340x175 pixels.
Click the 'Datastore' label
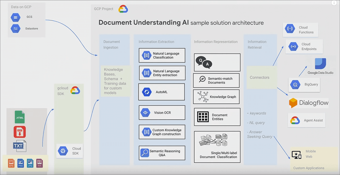[x=31, y=29]
